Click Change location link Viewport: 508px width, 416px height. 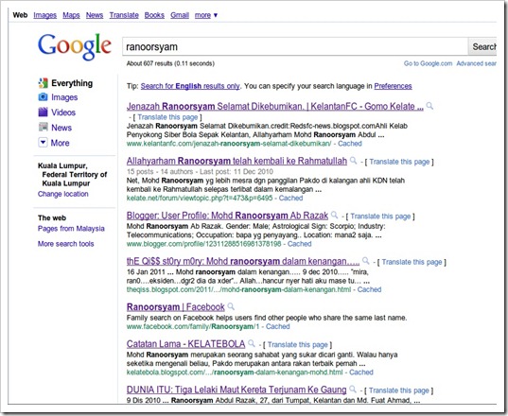(x=63, y=194)
